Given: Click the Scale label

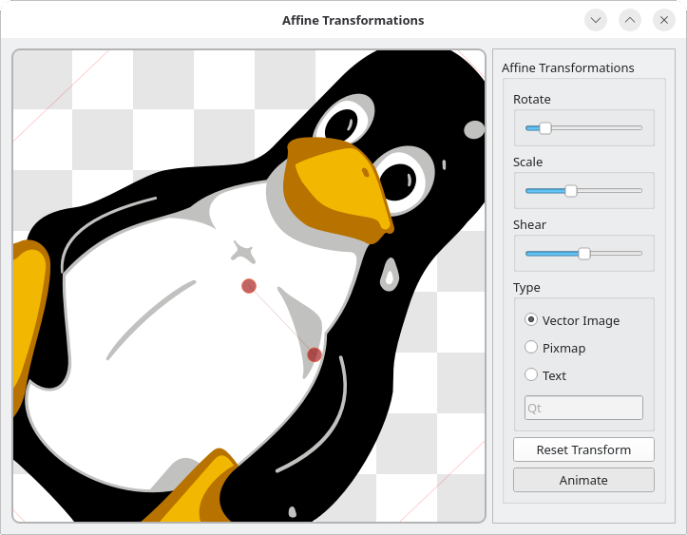Looking at the screenshot, I should pyautogui.click(x=527, y=162).
